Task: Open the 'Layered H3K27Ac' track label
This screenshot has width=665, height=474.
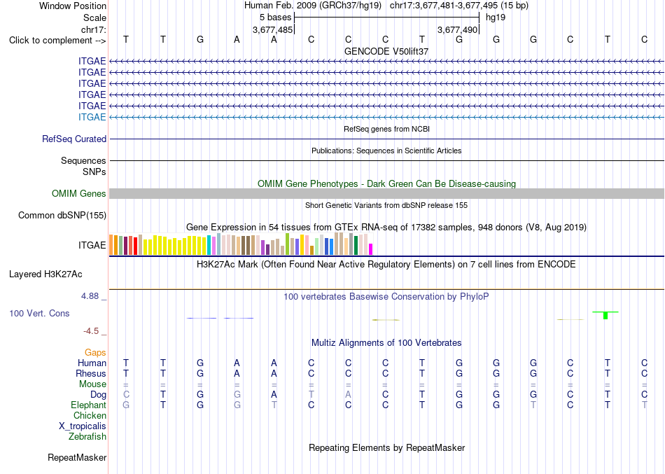Action: 45,274
